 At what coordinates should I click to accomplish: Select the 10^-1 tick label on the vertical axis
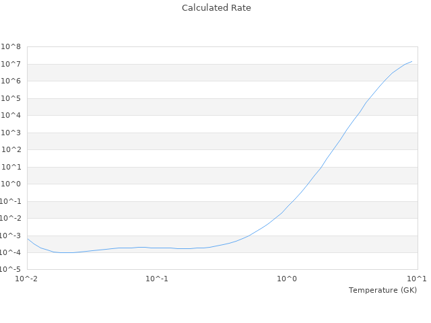tap(10, 201)
